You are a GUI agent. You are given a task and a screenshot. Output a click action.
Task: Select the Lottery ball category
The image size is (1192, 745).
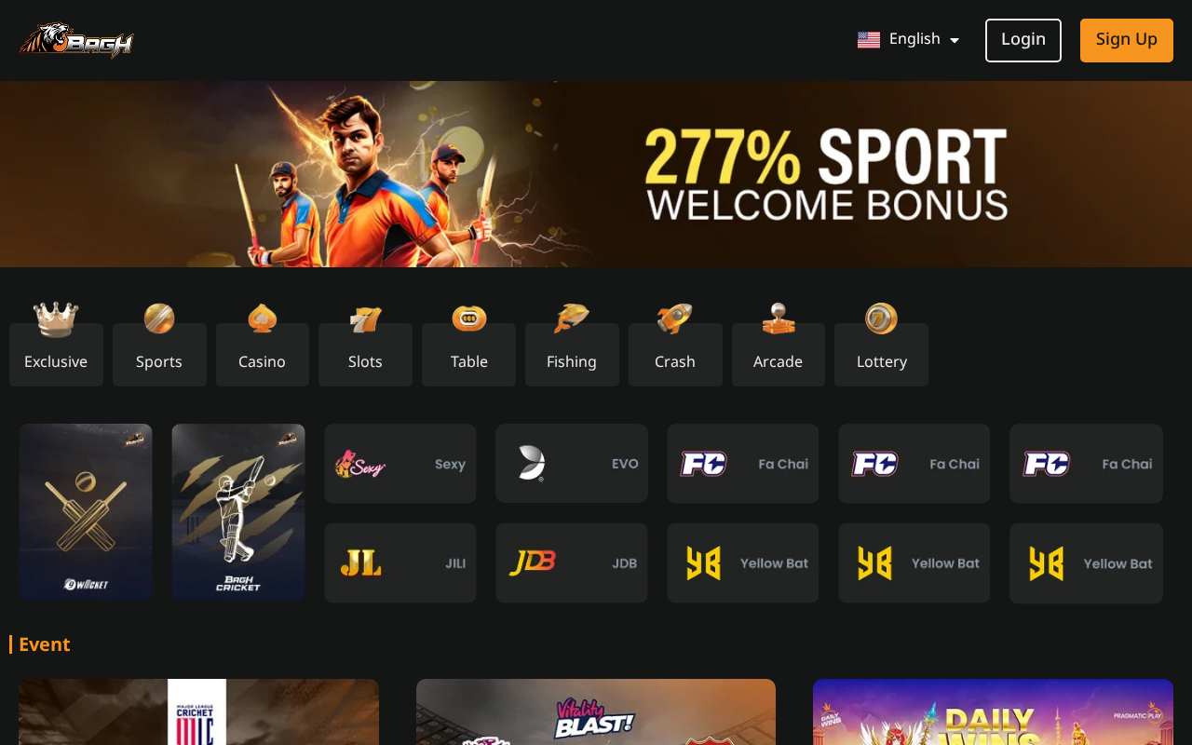tap(881, 345)
